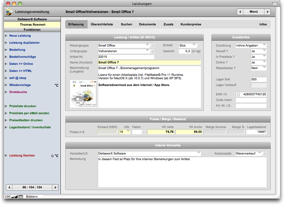Click the small arrow button beside Untergruppe dropdown
Screen dimensions: 284x205
[x=152, y=51]
